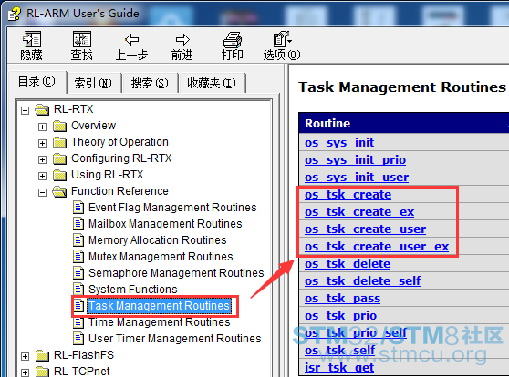The image size is (509, 377).
Task: Click the RL-FlashFS folder icon
Action: pyautogui.click(x=42, y=355)
